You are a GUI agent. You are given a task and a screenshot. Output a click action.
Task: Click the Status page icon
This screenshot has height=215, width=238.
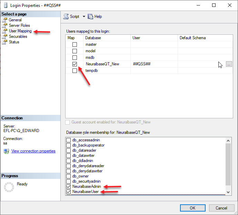tap(4, 42)
